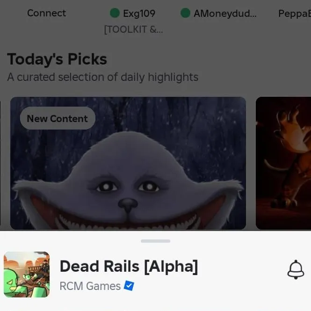Open the PeppaB friend entry
The image size is (311, 311).
(x=295, y=14)
